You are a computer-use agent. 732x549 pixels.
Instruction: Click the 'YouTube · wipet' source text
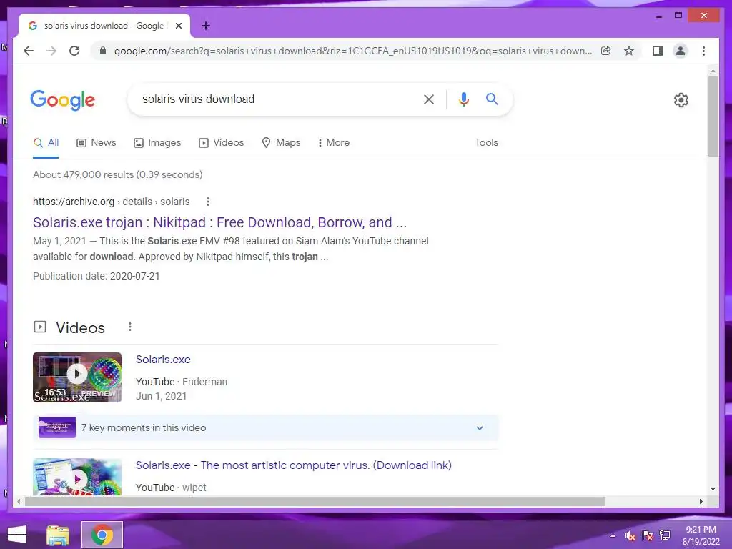[x=171, y=488]
